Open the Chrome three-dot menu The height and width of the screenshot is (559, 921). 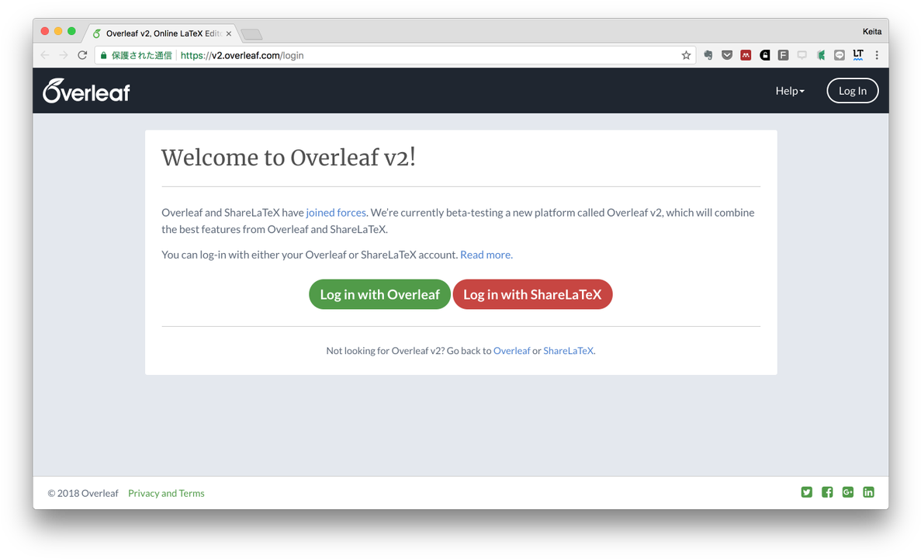(877, 55)
